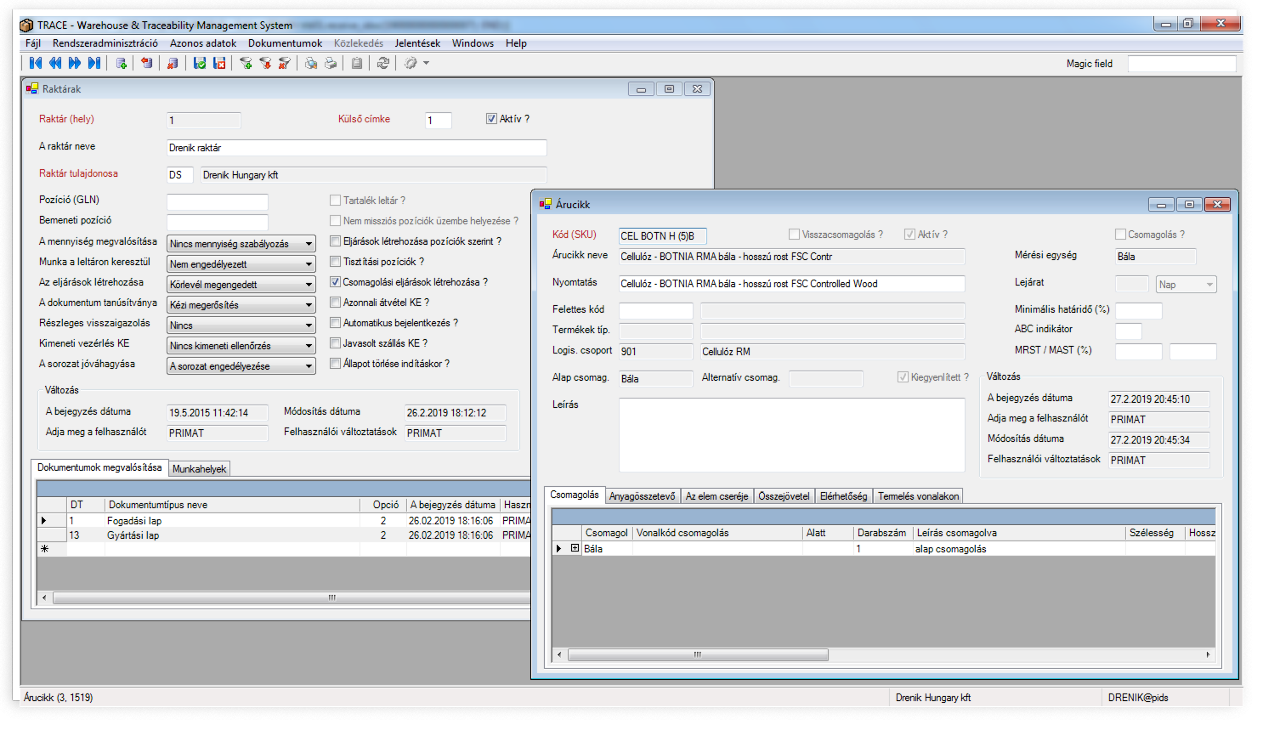Enable 'Azonnali átvétel KE' checkbox
The image size is (1263, 730).
pyautogui.click(x=335, y=302)
